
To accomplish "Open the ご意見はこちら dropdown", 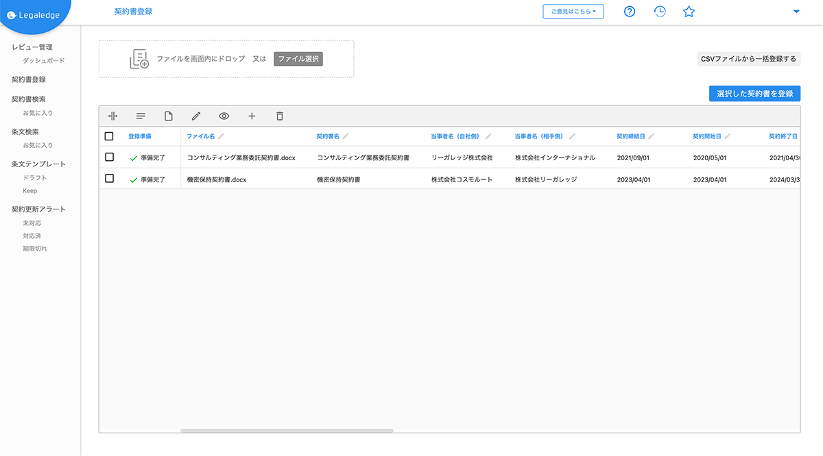I will (x=573, y=12).
